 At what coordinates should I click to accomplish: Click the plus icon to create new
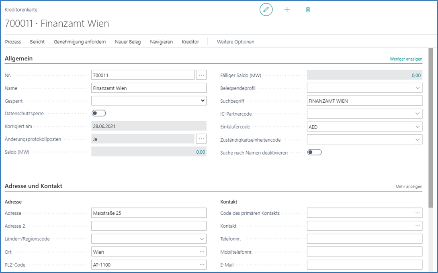pos(287,10)
